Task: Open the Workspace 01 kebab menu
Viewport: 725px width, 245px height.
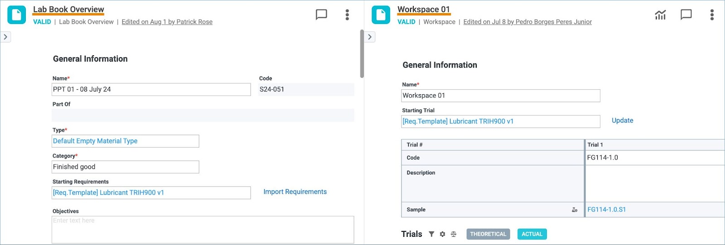Action: click(x=712, y=15)
